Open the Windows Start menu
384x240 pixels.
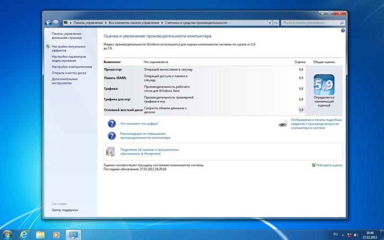click(x=7, y=235)
